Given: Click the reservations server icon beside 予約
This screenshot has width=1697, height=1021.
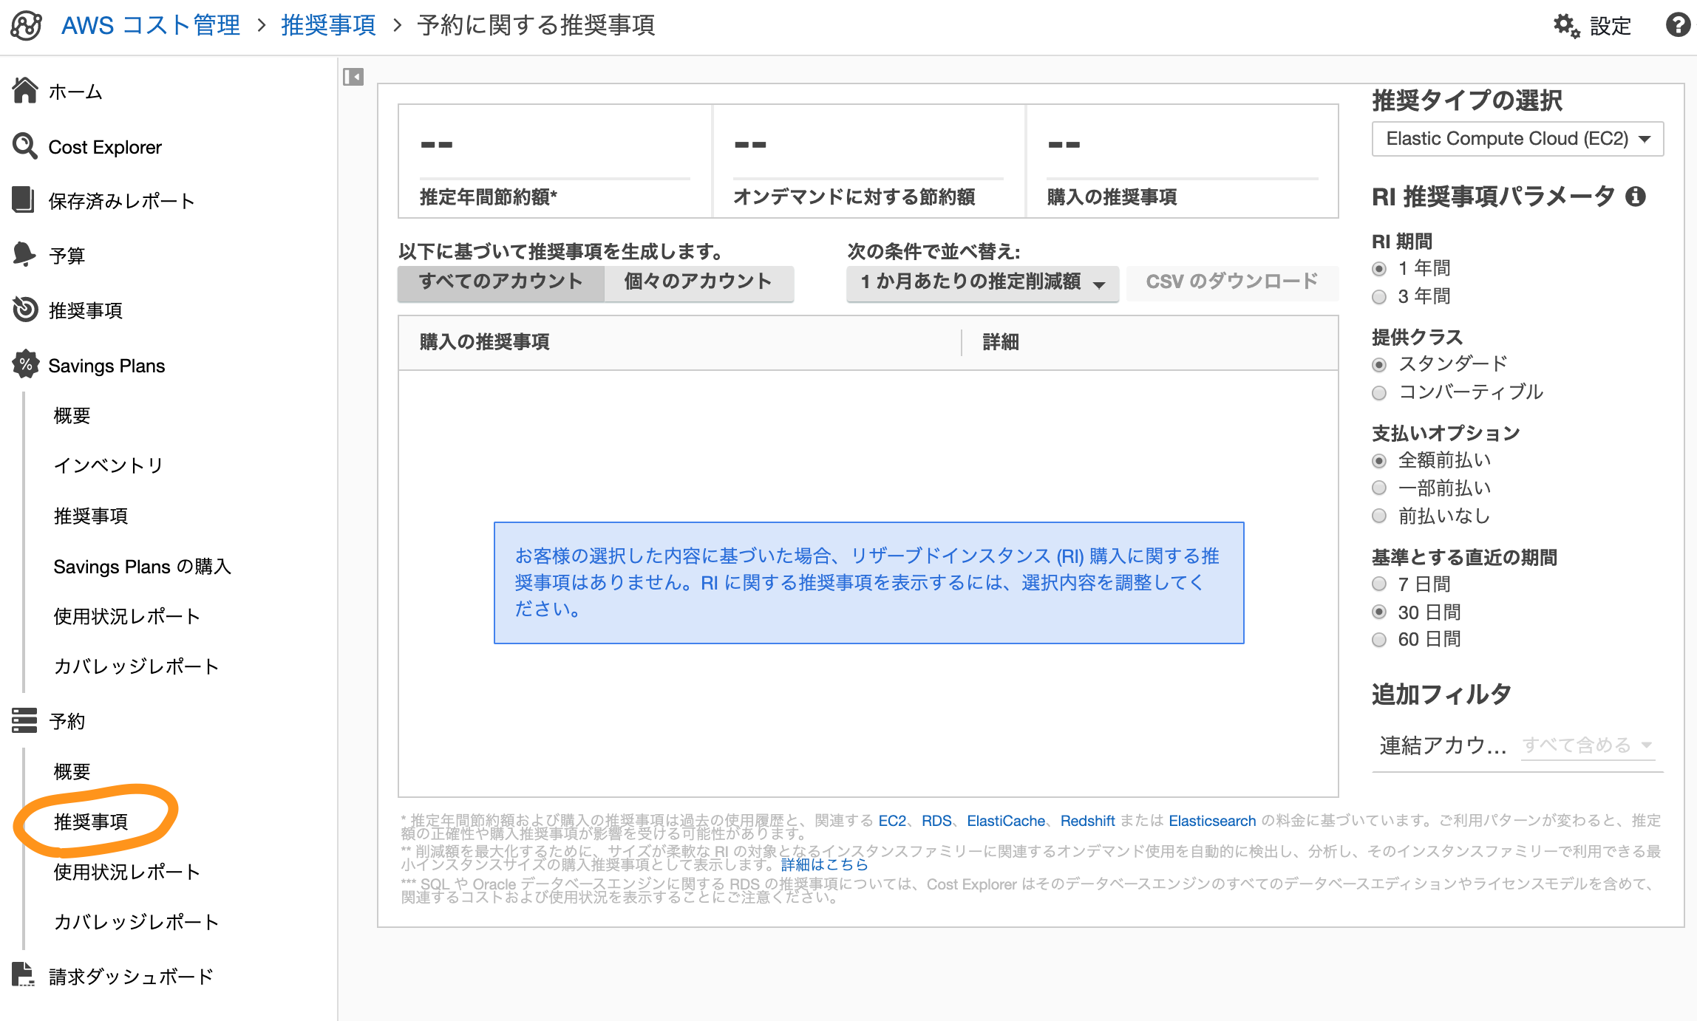Looking at the screenshot, I should pos(24,720).
